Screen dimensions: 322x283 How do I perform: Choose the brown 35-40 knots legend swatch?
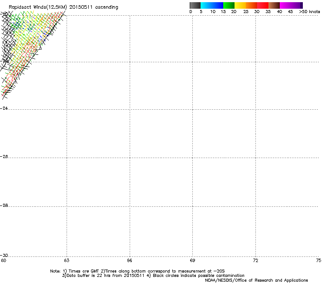[x=274, y=5]
